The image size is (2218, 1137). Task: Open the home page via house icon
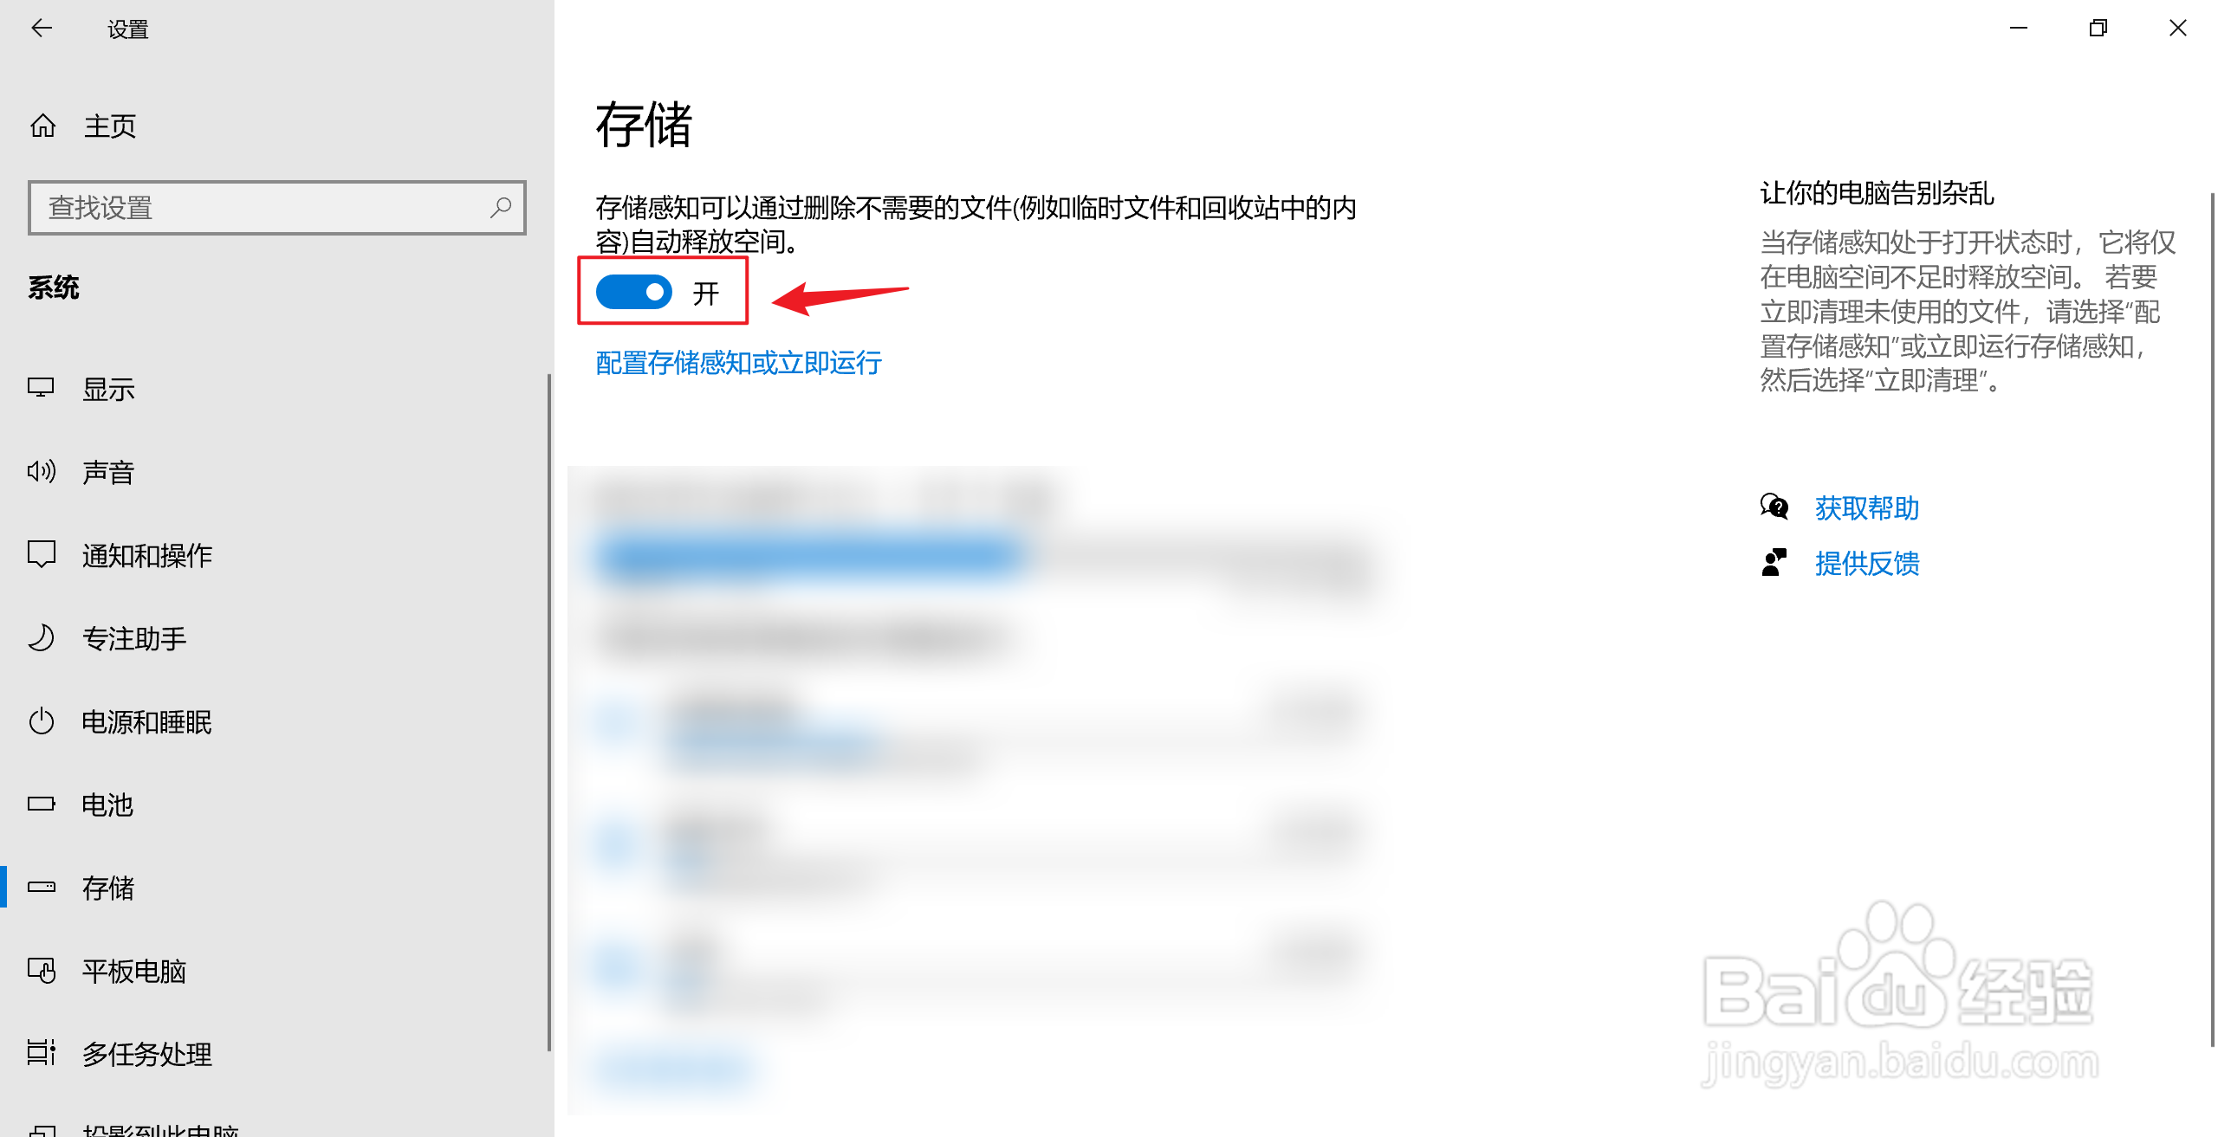42,126
